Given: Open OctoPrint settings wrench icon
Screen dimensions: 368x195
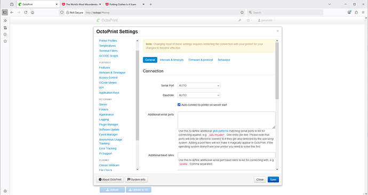Looking at the screenshot, I should point(239,20).
